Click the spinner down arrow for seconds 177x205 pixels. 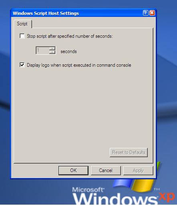(x=52, y=52)
